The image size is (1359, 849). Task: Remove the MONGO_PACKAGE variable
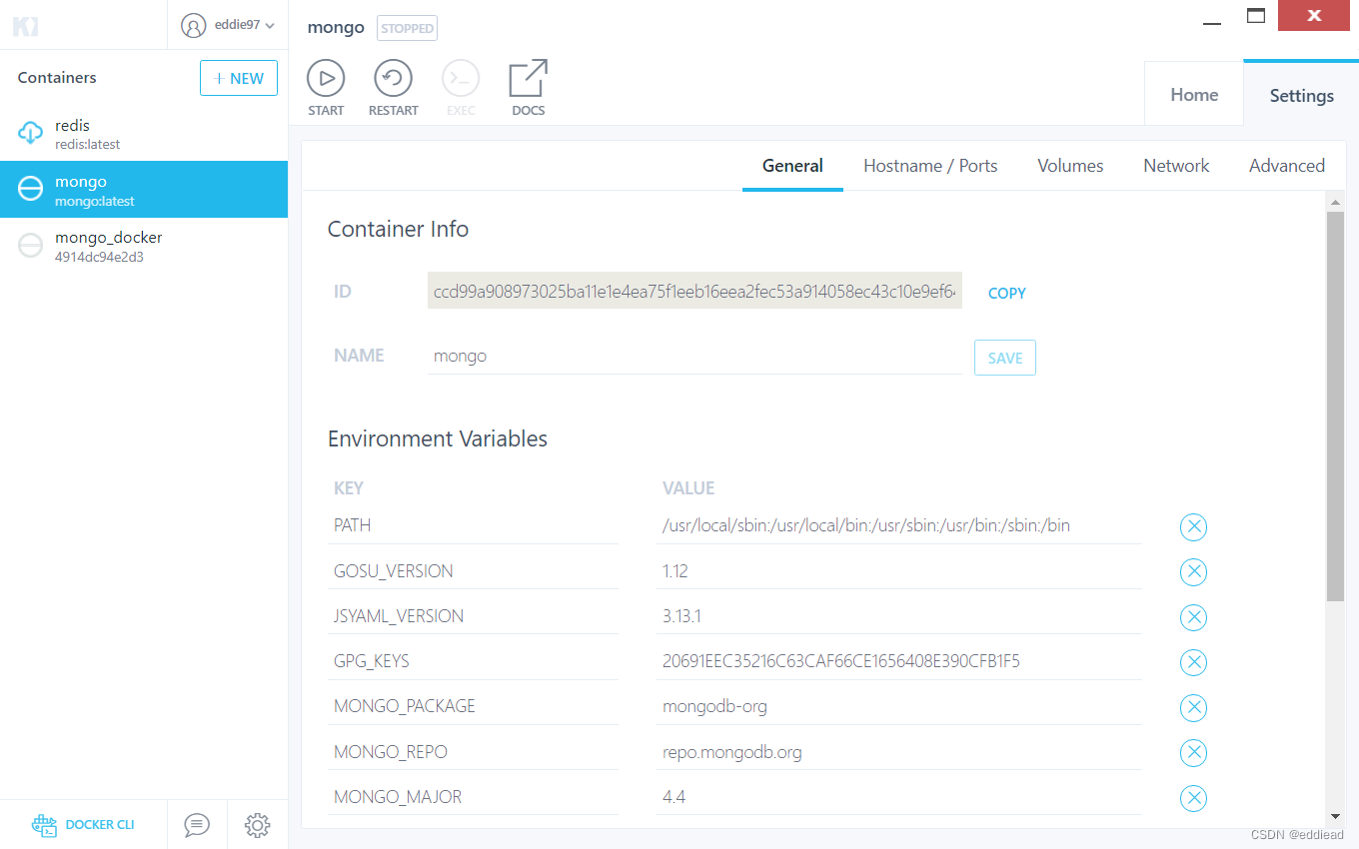(1193, 708)
